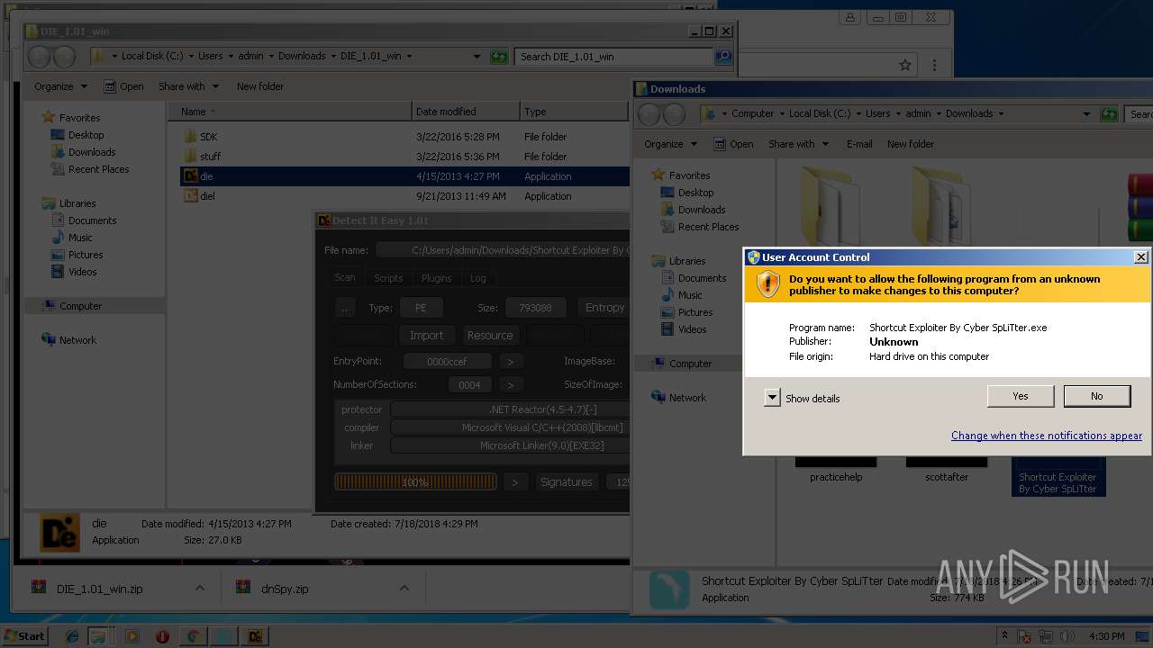The height and width of the screenshot is (648, 1153).
Task: Select Downloads in DIE_1.01_win Favorites
Action: click(92, 152)
